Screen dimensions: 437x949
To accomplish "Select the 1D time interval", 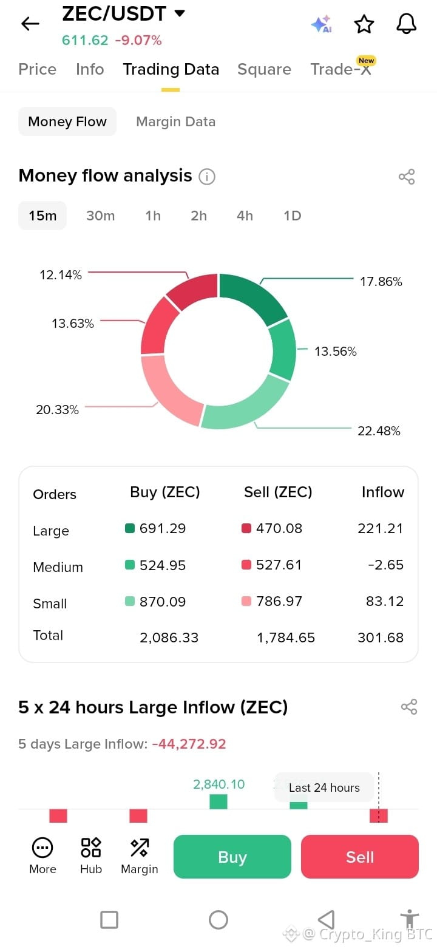I will 293,216.
